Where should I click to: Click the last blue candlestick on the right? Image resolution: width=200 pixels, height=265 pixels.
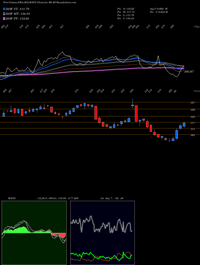184,124
